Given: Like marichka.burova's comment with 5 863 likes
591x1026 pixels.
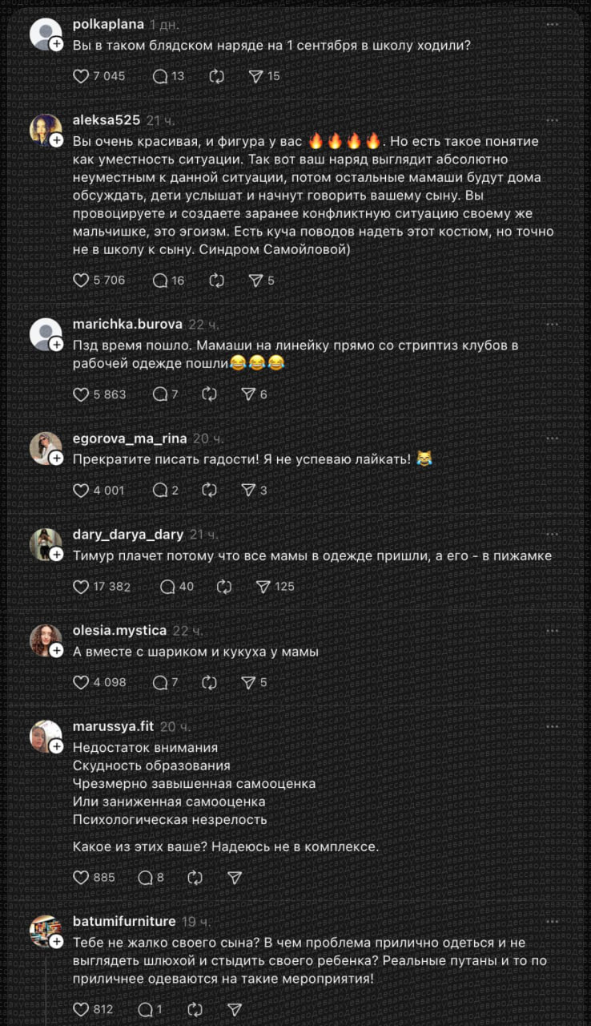Looking at the screenshot, I should pos(81,394).
